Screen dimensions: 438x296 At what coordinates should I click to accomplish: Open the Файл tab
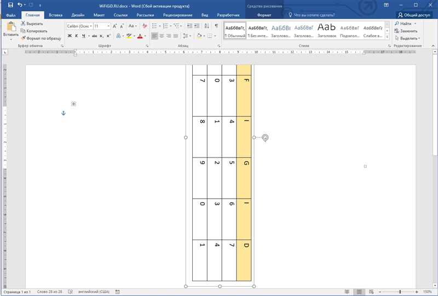[x=11, y=15]
